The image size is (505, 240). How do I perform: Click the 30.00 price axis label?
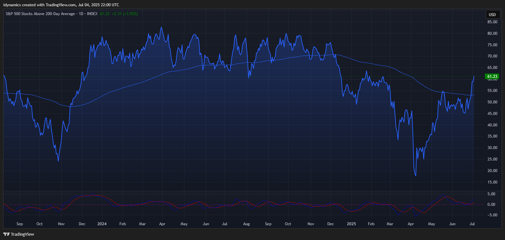click(x=492, y=148)
